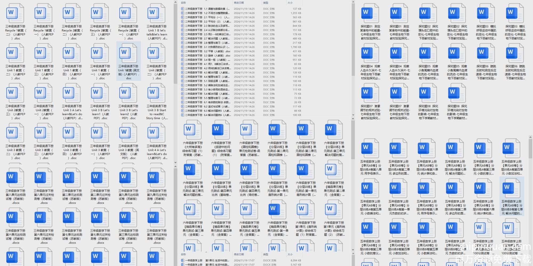Open 五年级数学上册 A卷第八单元 用字母表示 icon

(x=370, y=148)
